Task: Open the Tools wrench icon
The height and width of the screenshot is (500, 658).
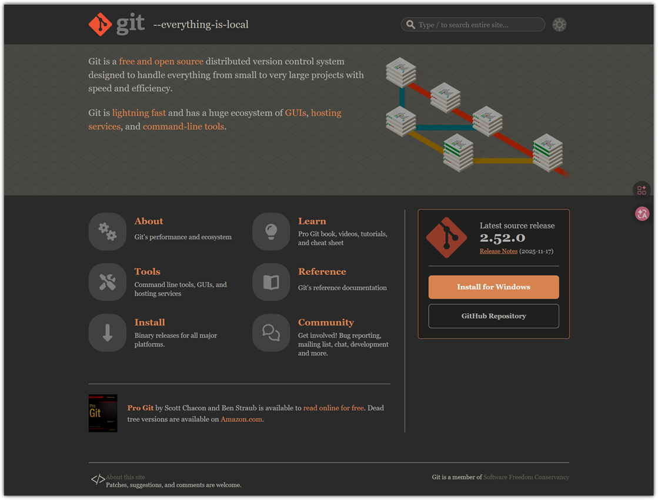Action: 108,282
